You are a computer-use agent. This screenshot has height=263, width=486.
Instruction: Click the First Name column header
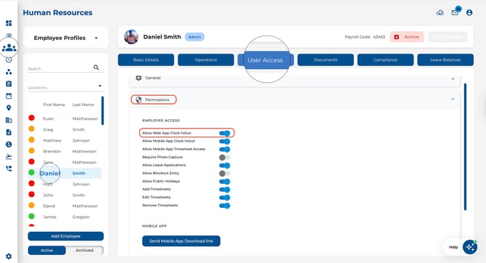pyautogui.click(x=54, y=105)
